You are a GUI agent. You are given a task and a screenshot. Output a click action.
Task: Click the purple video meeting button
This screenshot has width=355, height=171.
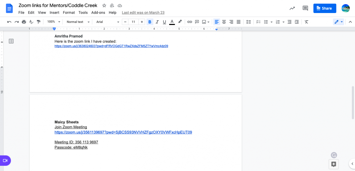[x=5, y=160]
